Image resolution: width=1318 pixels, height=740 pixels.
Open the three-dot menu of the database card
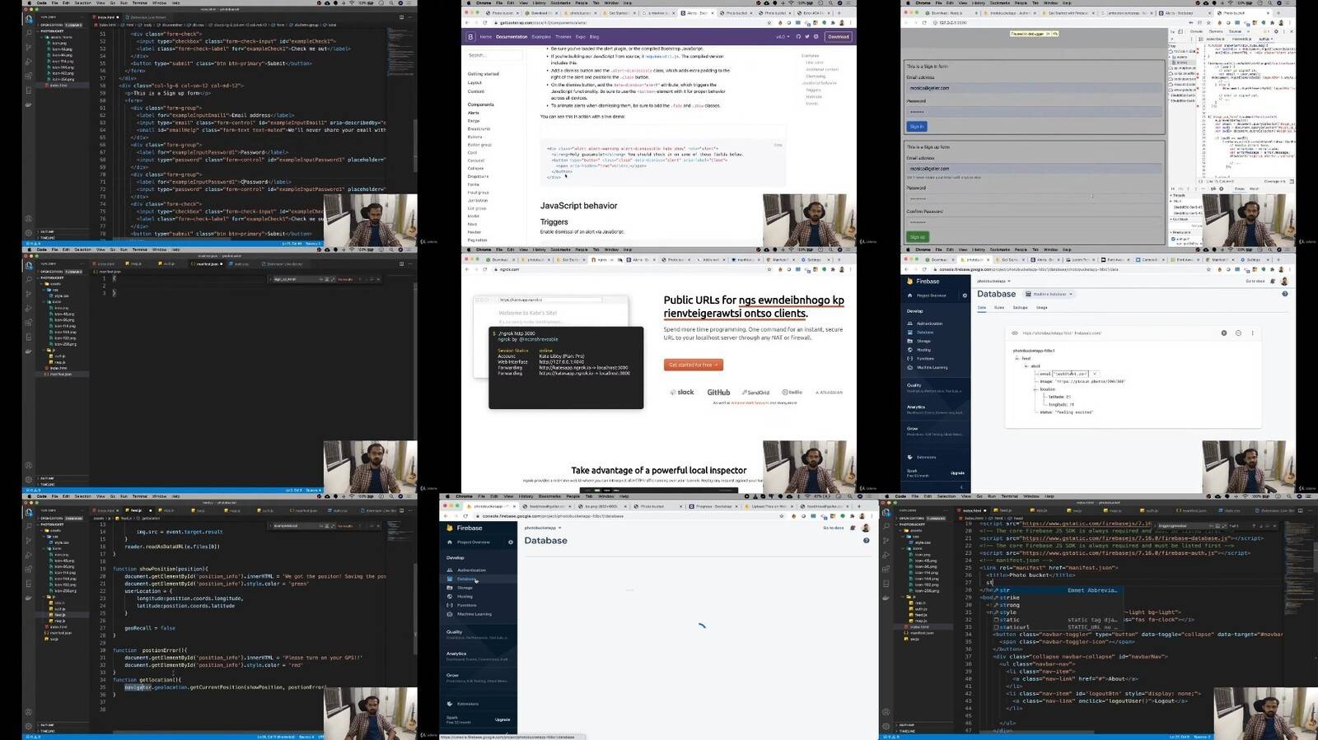[1253, 333]
